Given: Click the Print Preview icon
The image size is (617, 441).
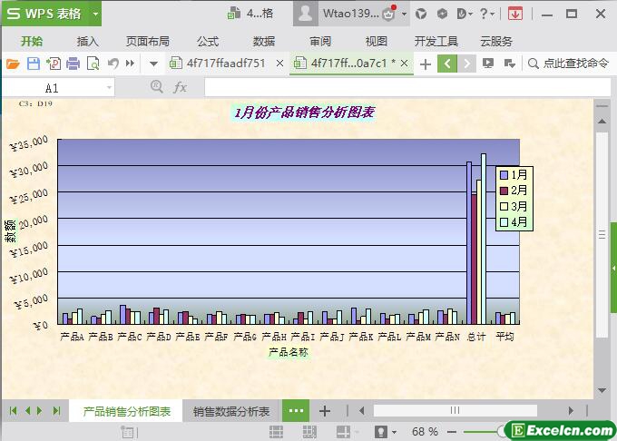Looking at the screenshot, I should point(93,64).
